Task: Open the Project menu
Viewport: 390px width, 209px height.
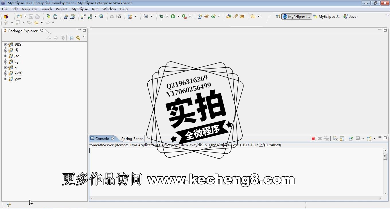Action: (x=62, y=9)
